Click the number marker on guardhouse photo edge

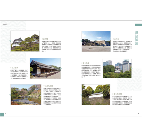[x=61, y=68]
